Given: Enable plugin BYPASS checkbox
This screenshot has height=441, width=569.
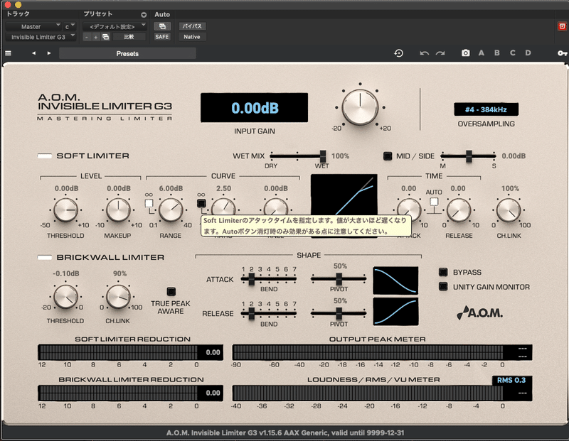Looking at the screenshot, I should coord(443,272).
